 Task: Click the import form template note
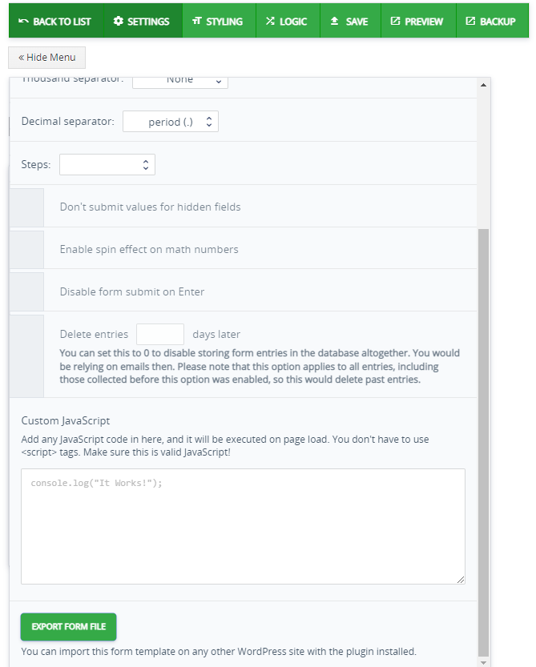219,651
